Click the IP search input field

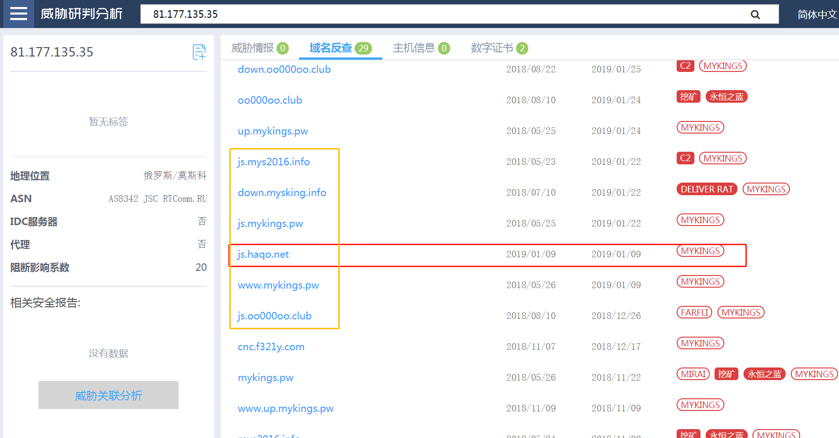[x=445, y=14]
